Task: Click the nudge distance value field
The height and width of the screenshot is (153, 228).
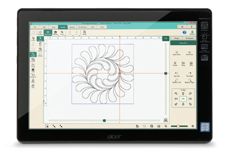Action: click(183, 99)
